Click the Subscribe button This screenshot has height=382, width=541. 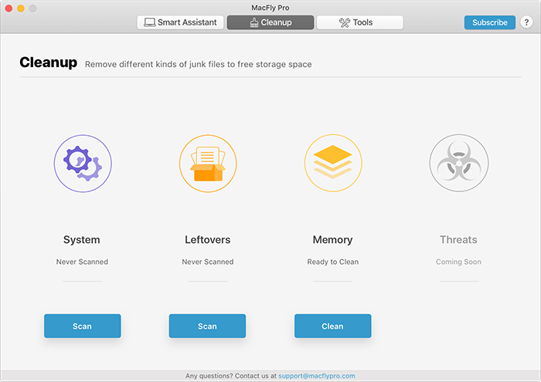(489, 22)
